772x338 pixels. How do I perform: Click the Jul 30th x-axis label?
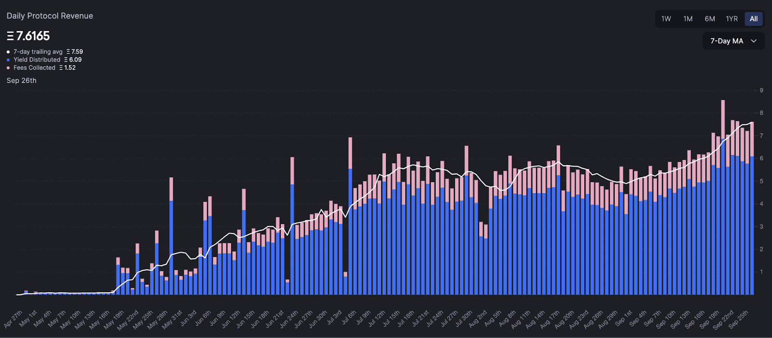click(464, 319)
